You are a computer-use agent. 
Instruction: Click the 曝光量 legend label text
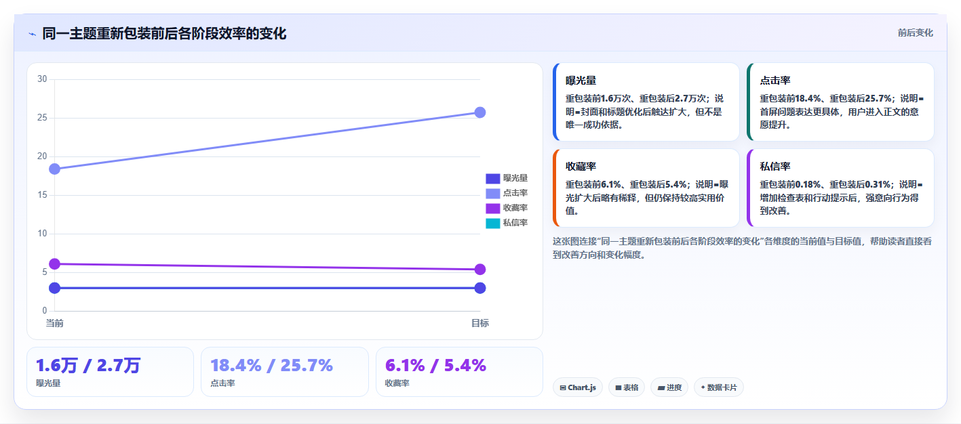(515, 179)
